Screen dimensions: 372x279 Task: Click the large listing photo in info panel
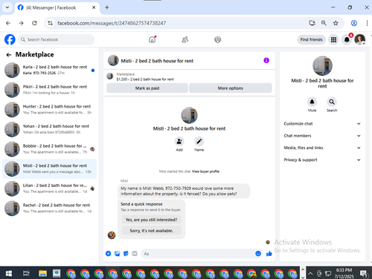point(322,66)
